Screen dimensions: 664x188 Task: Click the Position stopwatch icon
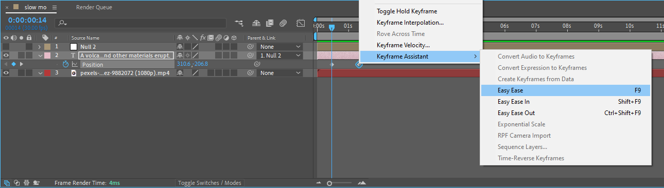pyautogui.click(x=65, y=64)
